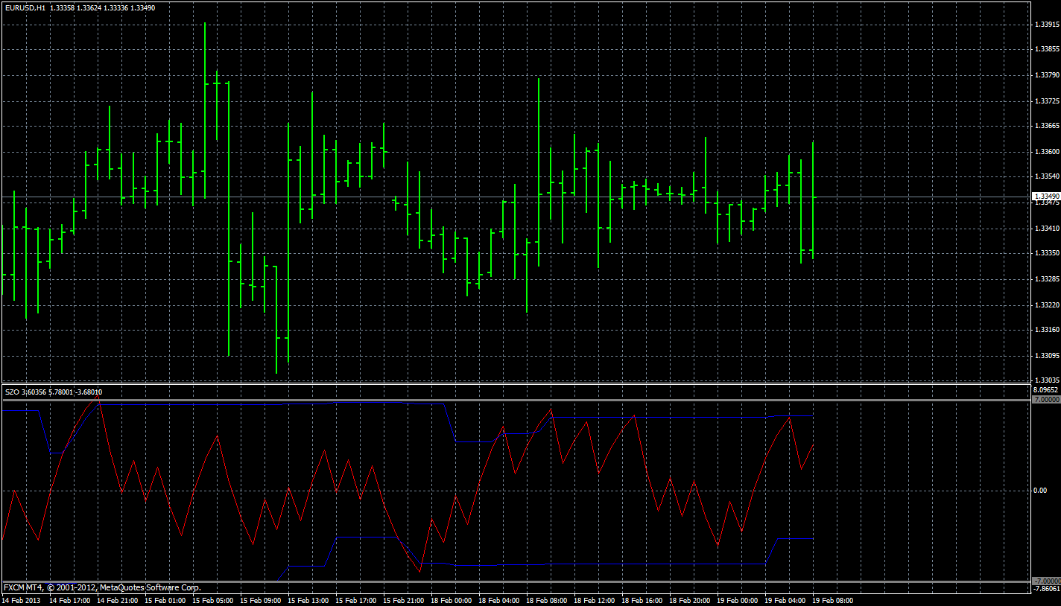This screenshot has width=1061, height=606.
Task: Click the 1.33220 price axis label
Action: (x=1047, y=304)
